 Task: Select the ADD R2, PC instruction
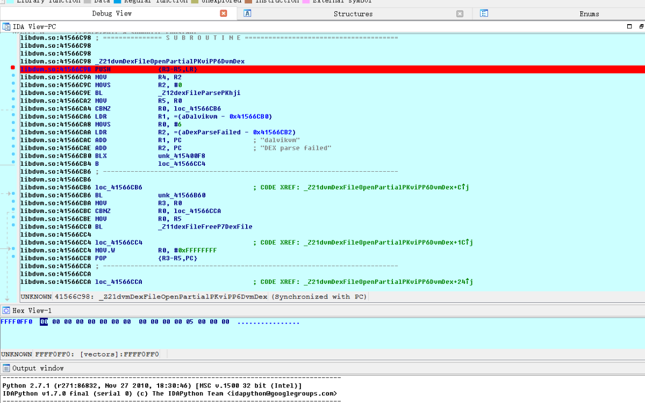coord(138,148)
